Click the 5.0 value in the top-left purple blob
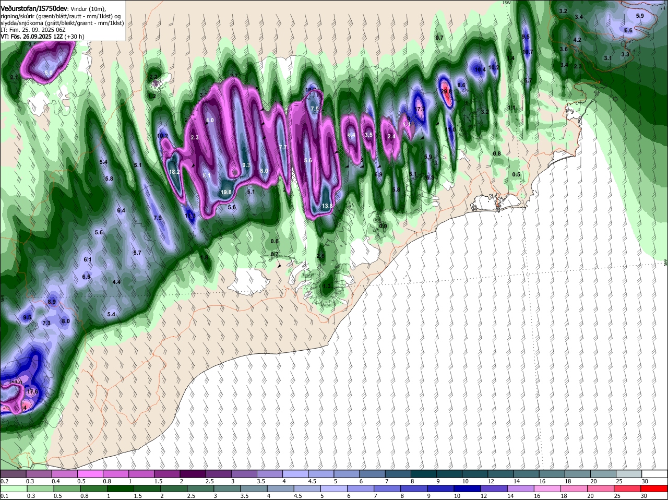668x500 pixels. pyautogui.click(x=49, y=73)
